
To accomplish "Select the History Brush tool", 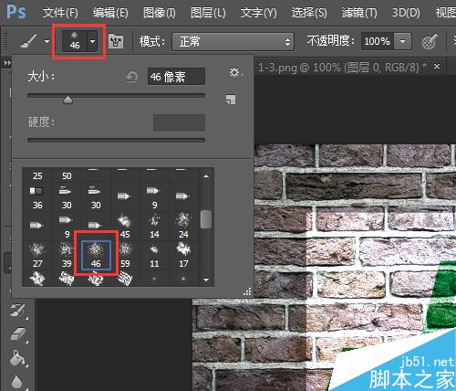I will pos(17,310).
